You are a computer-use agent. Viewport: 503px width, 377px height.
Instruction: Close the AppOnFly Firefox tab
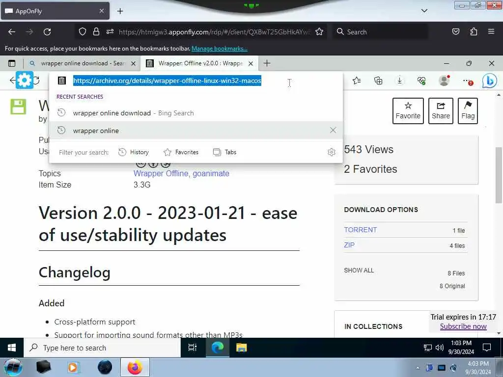(x=101, y=11)
